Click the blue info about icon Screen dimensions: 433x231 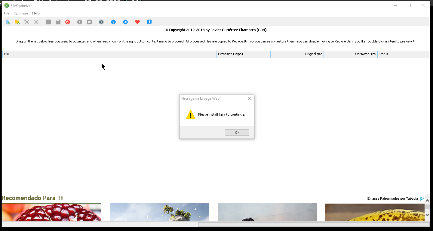coord(149,22)
